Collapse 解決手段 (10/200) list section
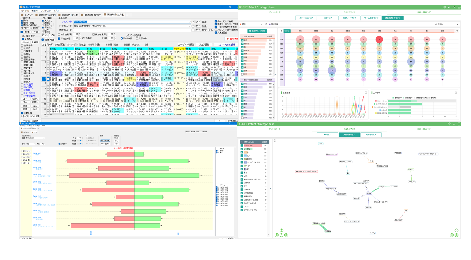Viewport: 471px width, 260px height. tap(242, 80)
